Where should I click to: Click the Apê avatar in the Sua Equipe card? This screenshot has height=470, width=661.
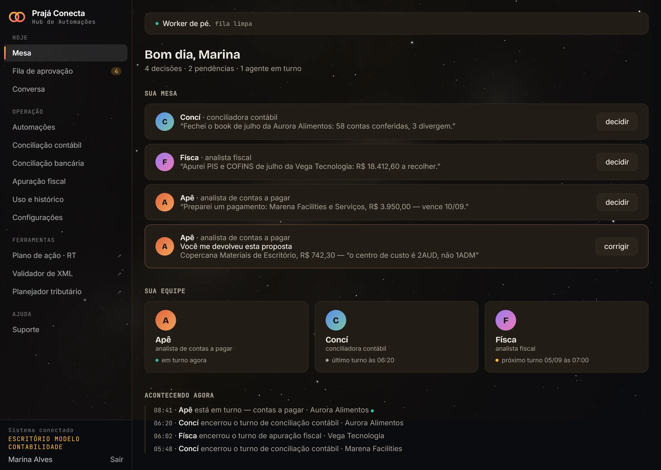166,320
